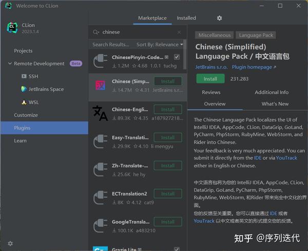Click the Language Pack tag

coord(256,35)
